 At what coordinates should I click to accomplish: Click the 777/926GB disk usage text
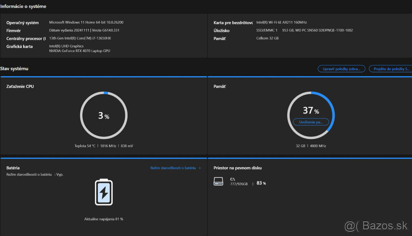click(x=239, y=184)
